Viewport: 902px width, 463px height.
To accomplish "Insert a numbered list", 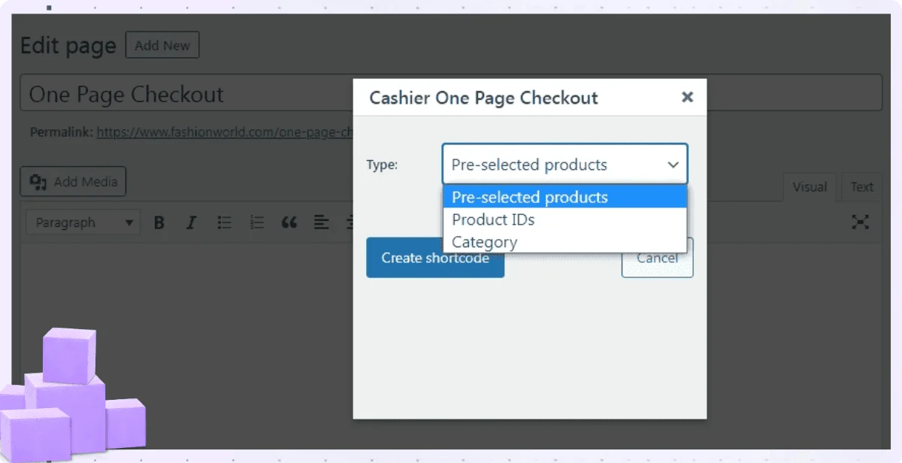I will coord(256,222).
